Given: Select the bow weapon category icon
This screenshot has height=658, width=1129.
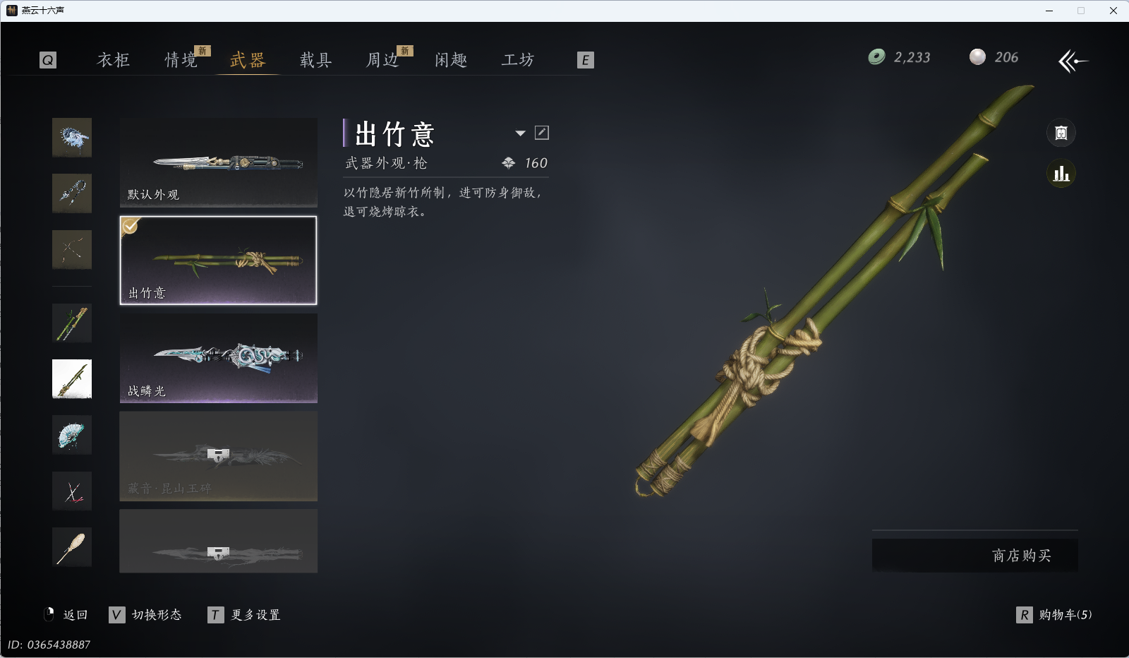Looking at the screenshot, I should pyautogui.click(x=72, y=249).
